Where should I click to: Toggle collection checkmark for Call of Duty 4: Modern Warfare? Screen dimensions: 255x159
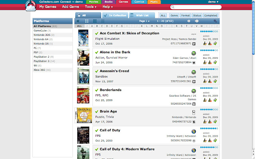96,149
